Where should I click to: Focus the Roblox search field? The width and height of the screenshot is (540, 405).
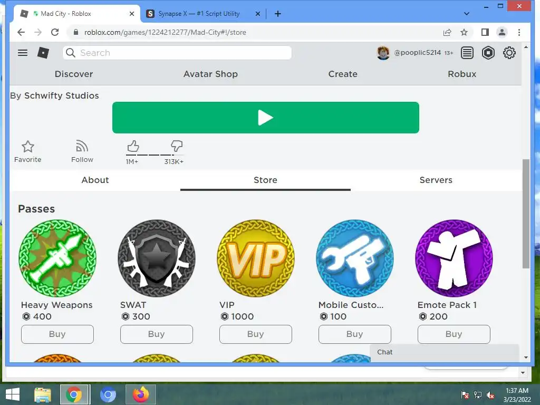[x=177, y=53]
